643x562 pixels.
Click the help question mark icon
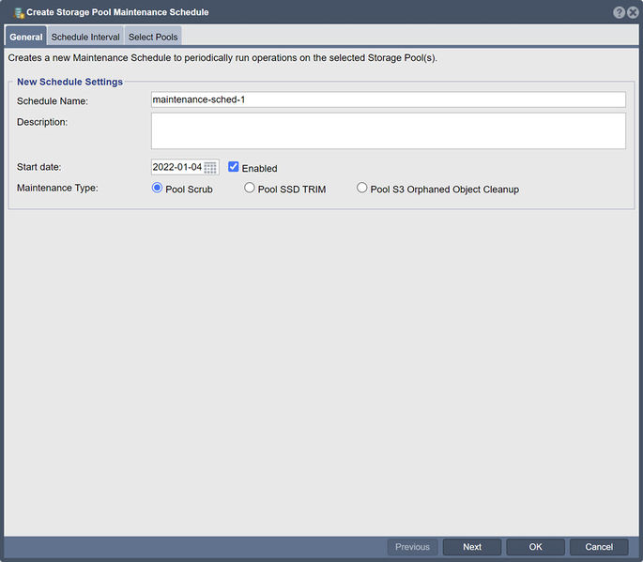pyautogui.click(x=619, y=12)
